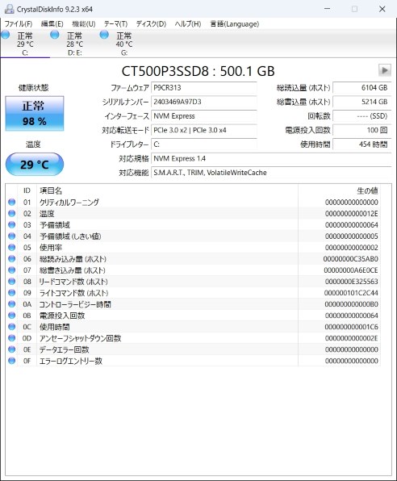Click the firmware field P9CR313
The image size is (397, 481).
point(203,88)
